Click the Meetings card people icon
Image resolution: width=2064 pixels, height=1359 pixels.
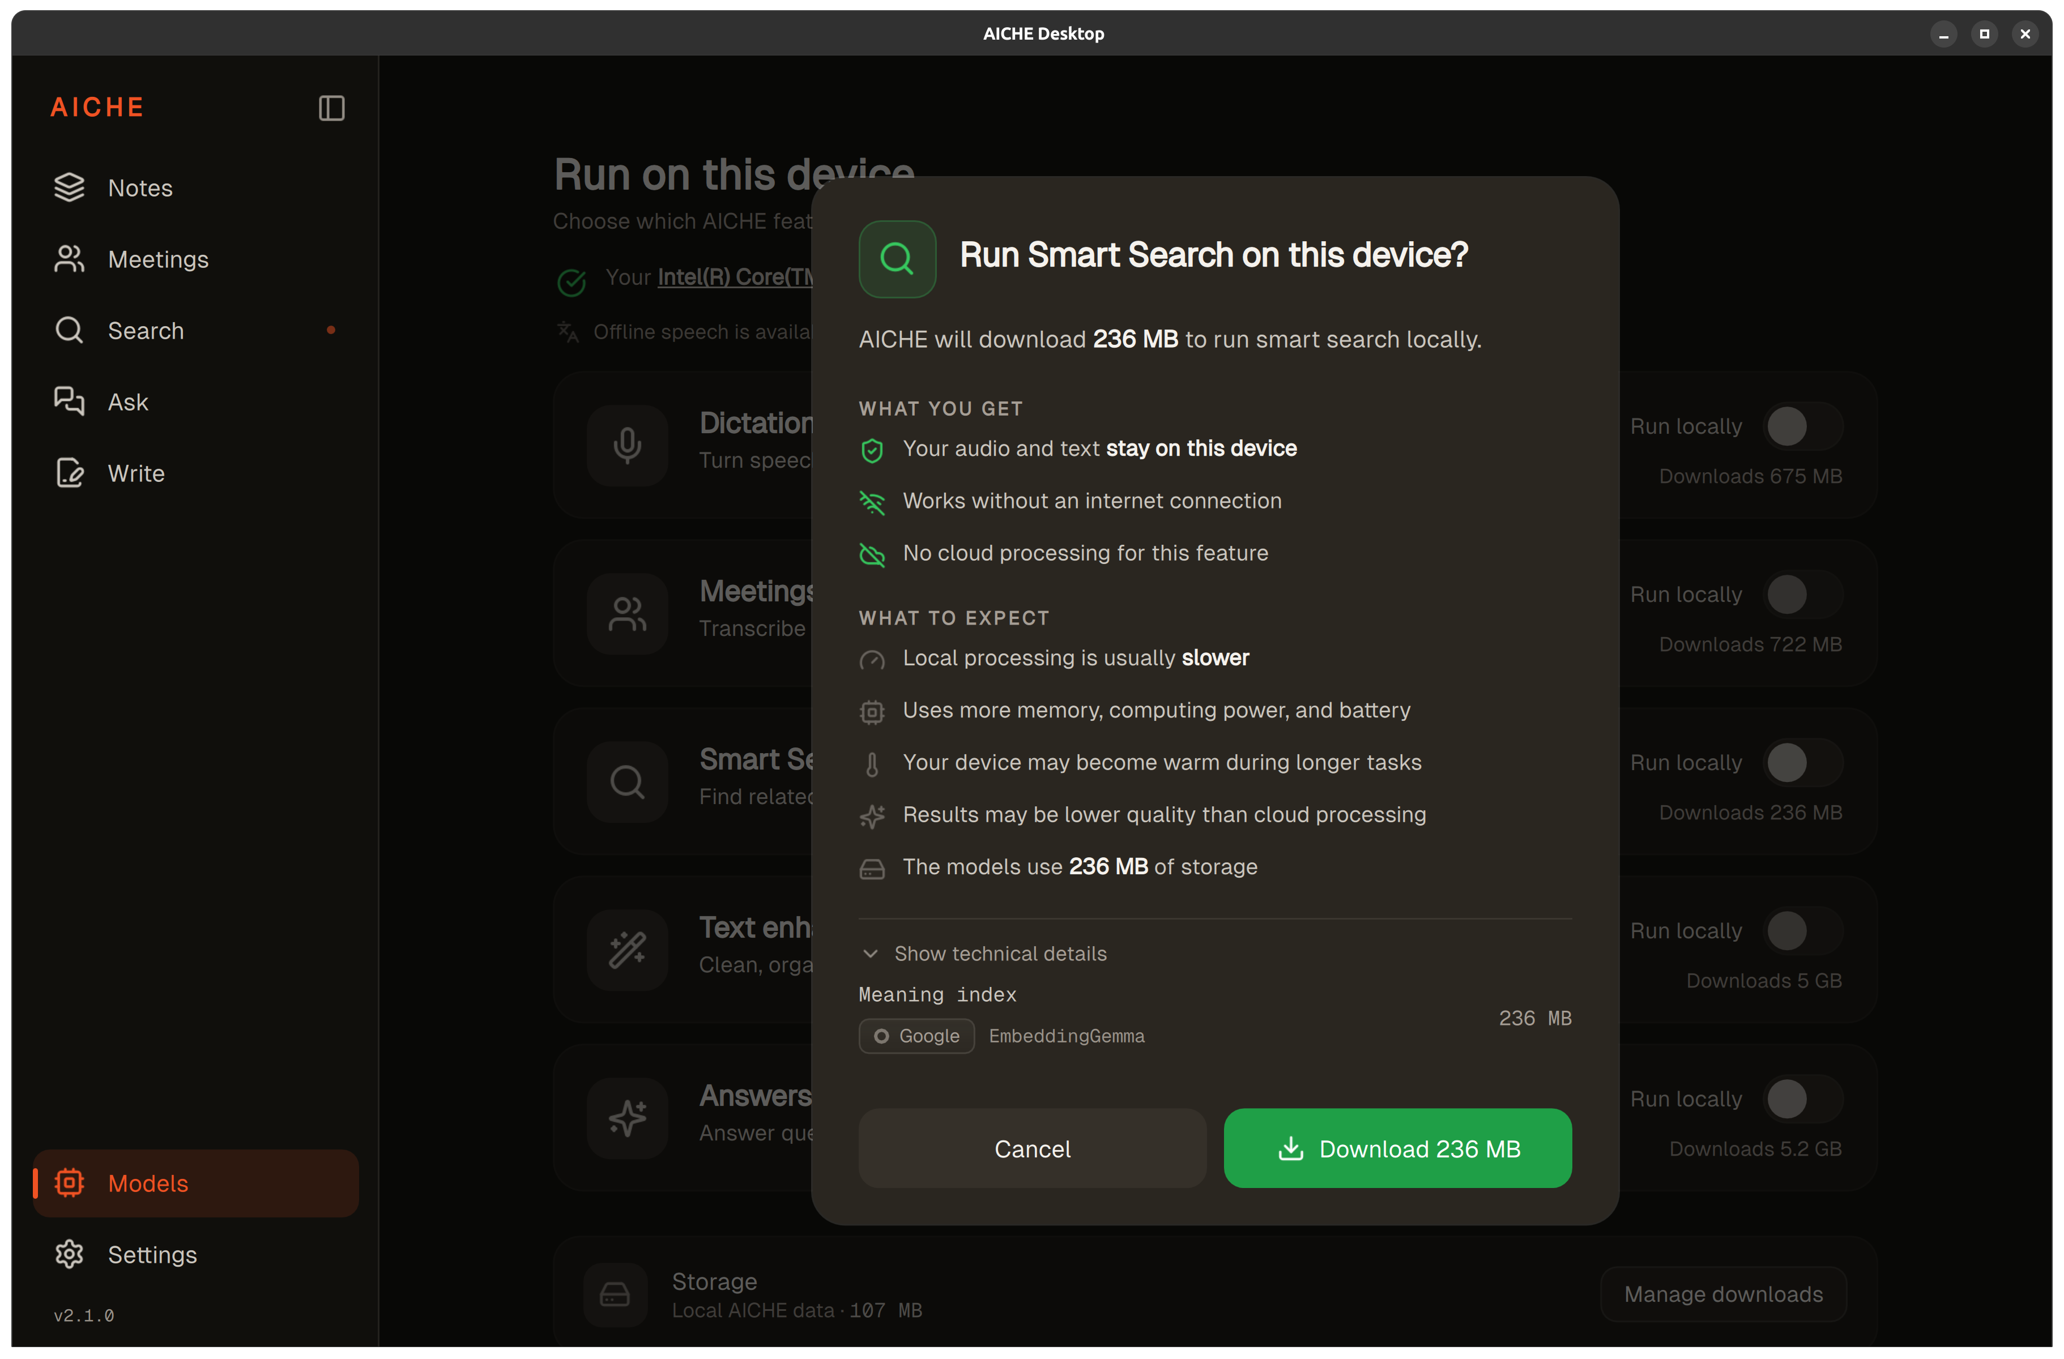(x=627, y=614)
